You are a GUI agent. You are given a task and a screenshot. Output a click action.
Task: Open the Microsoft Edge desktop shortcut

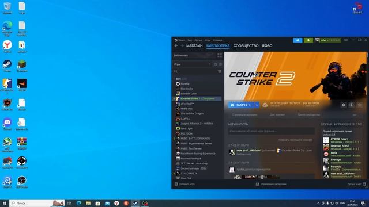[7, 28]
